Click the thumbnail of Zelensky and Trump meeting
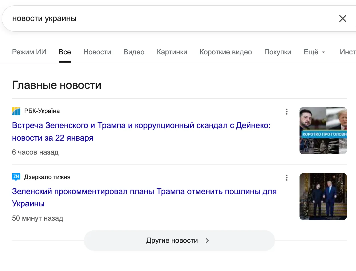Image resolution: width=356 pixels, height=271 pixels. [323, 196]
